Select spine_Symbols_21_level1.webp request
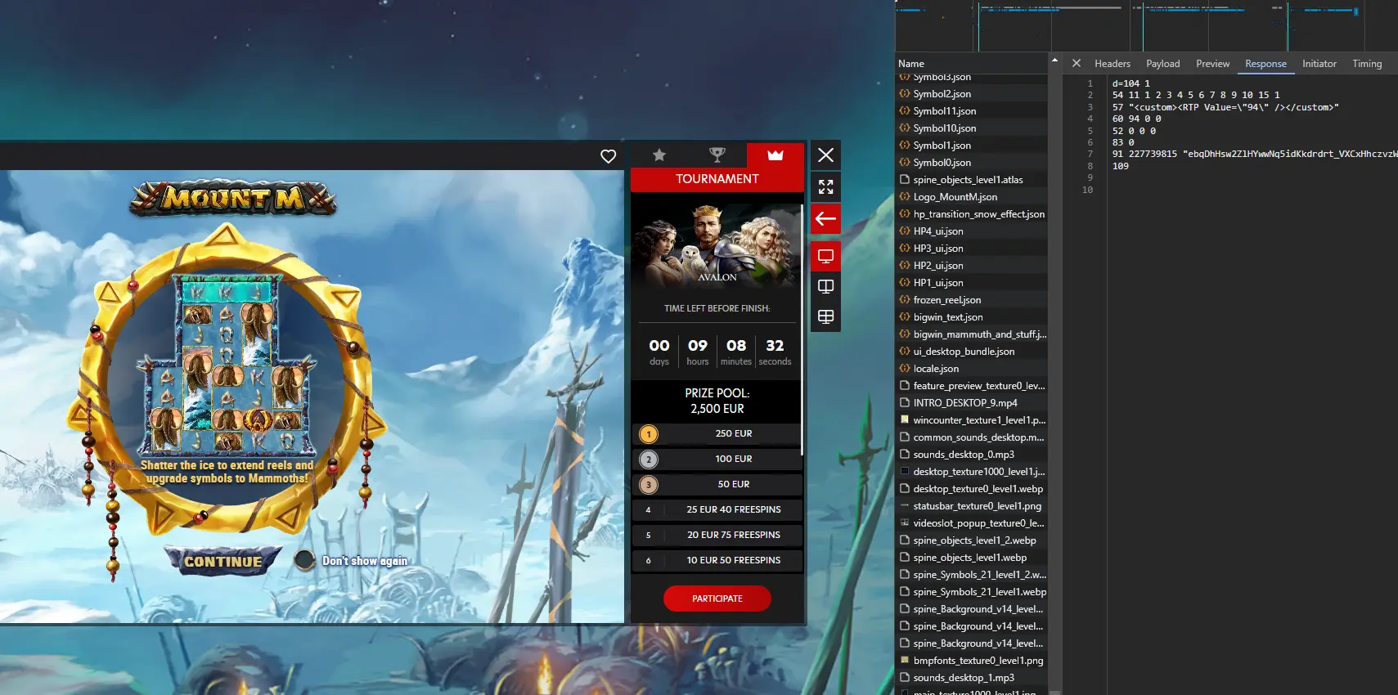This screenshot has height=695, width=1398. (x=972, y=592)
